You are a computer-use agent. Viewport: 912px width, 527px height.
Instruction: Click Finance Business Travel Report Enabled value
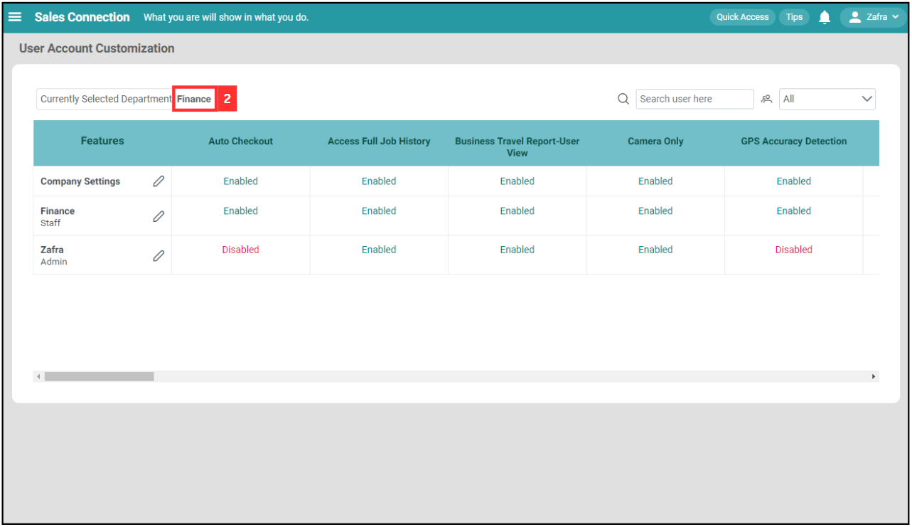coord(517,211)
